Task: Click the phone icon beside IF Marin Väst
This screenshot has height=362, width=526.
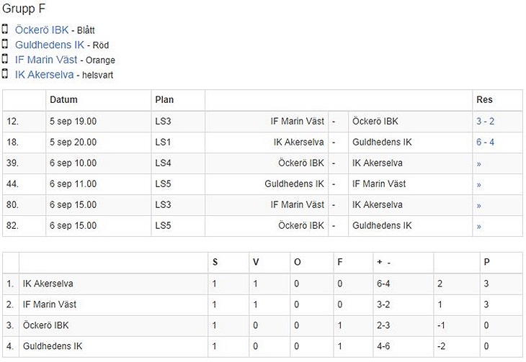Action: coord(5,59)
